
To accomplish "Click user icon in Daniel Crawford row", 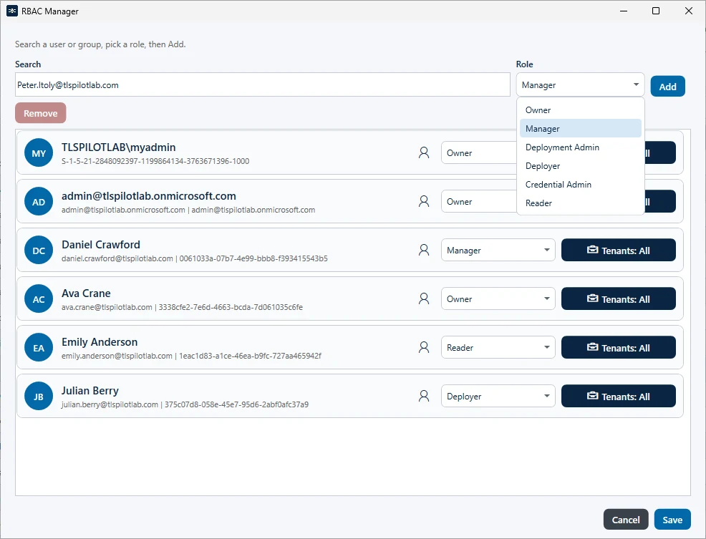I will (x=424, y=250).
